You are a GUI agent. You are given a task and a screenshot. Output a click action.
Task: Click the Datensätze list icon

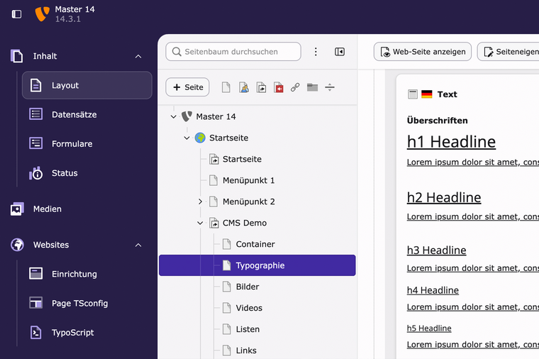(35, 114)
